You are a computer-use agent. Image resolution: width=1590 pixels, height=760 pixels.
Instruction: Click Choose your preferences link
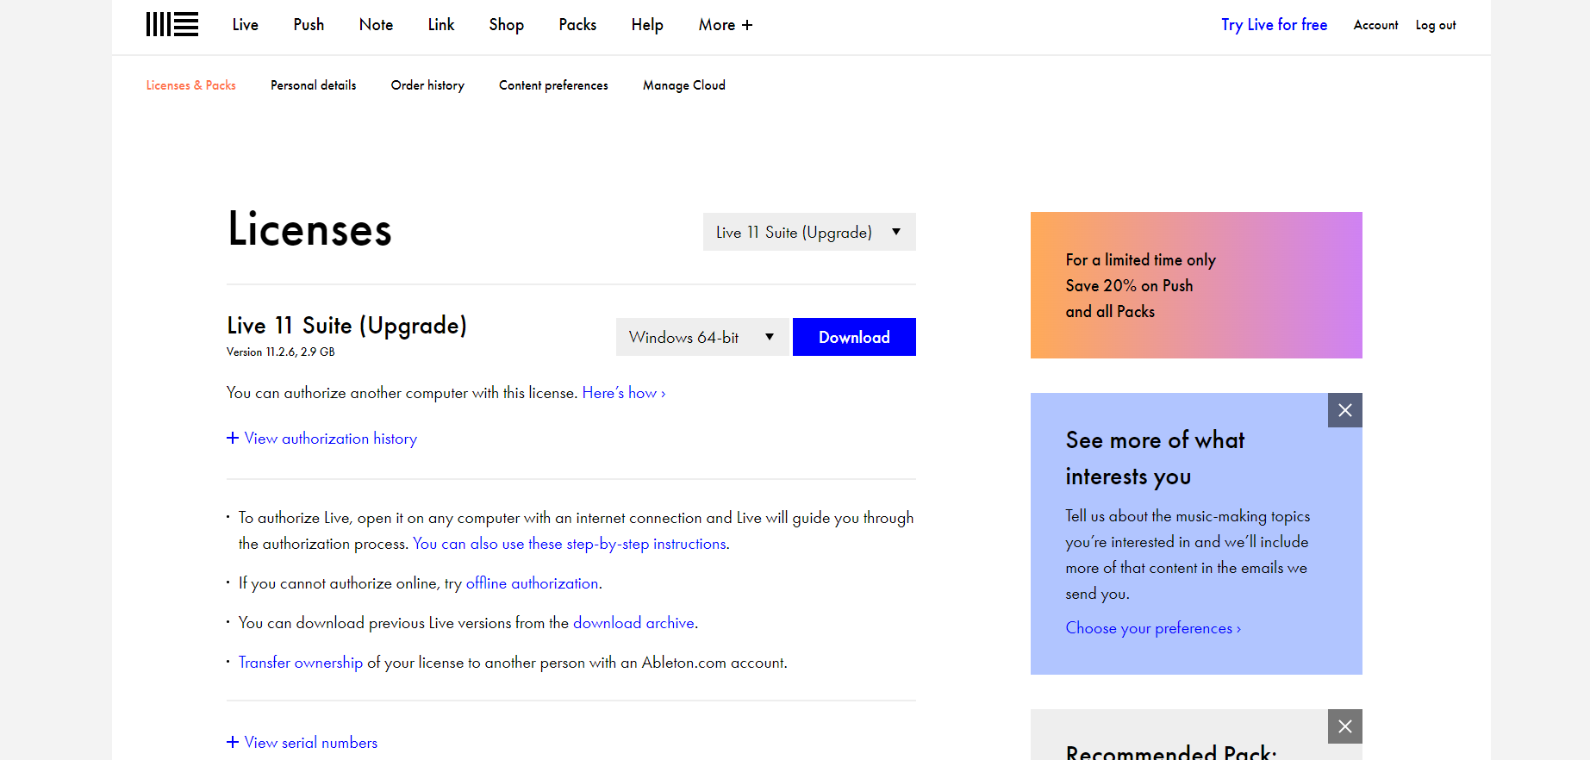pos(1153,628)
